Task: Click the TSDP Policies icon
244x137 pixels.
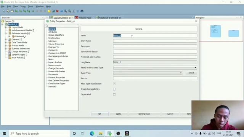Action: click(x=10, y=57)
